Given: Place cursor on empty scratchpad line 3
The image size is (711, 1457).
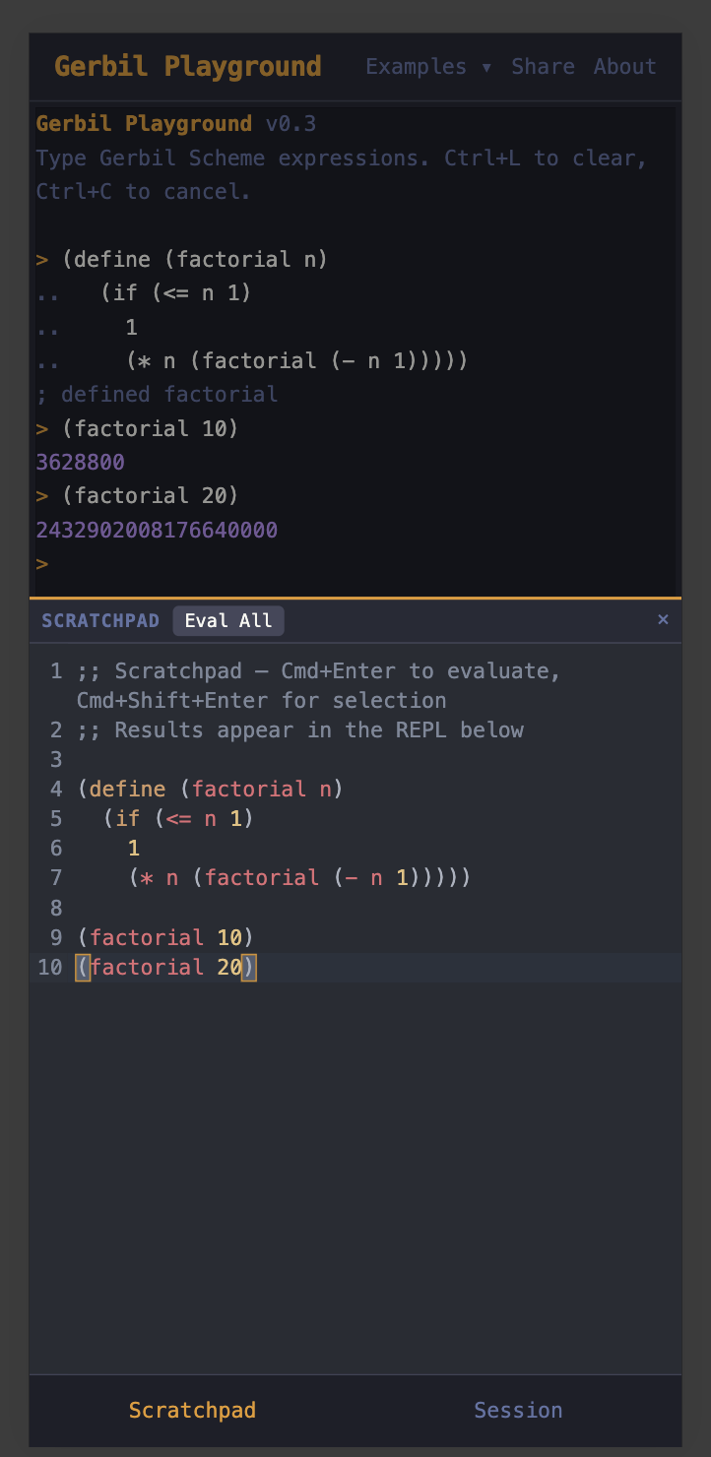Looking at the screenshot, I should coord(295,760).
